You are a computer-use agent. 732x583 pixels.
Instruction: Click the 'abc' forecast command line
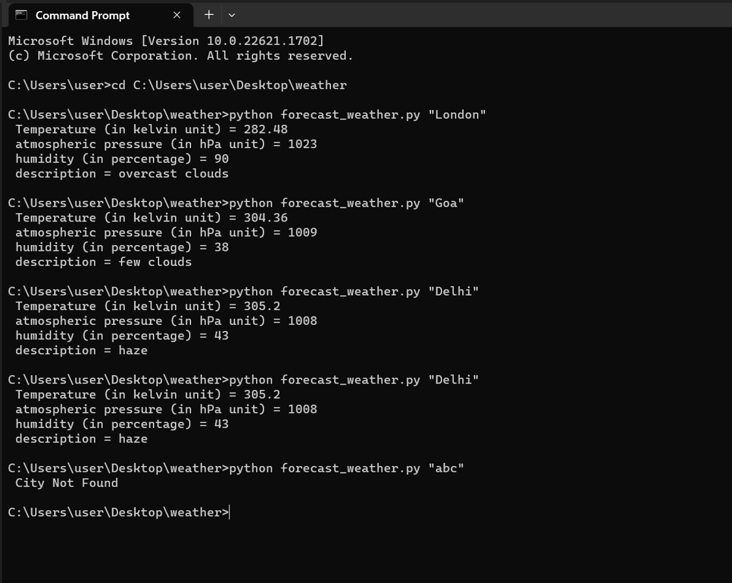(236, 468)
